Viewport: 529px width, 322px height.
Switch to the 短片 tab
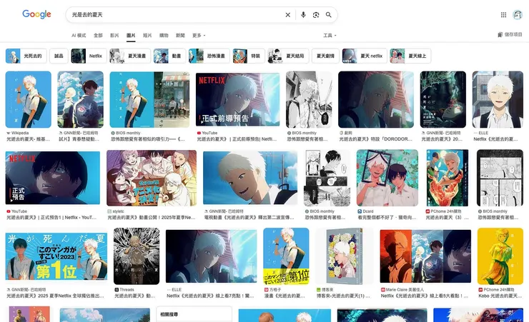pos(147,36)
